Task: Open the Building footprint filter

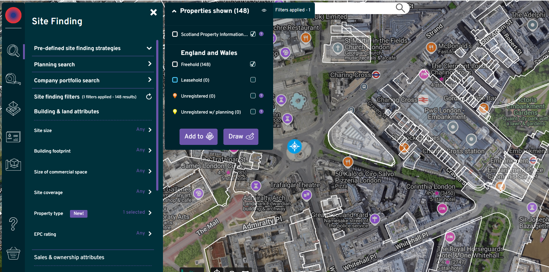Action: [x=93, y=151]
